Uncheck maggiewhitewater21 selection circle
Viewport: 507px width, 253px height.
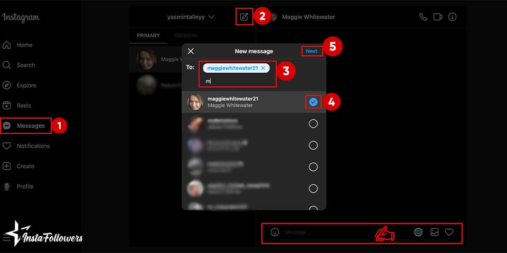click(x=313, y=102)
